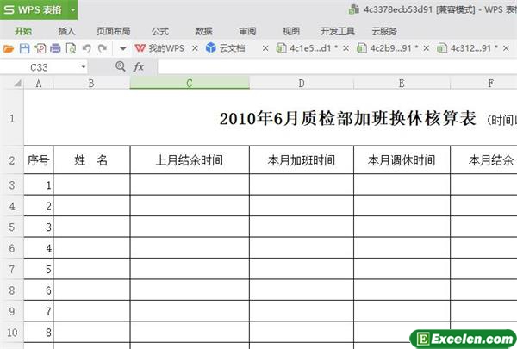Switch to the 4c2b9...91 document tab
The width and height of the screenshot is (517, 349).
pyautogui.click(x=388, y=48)
